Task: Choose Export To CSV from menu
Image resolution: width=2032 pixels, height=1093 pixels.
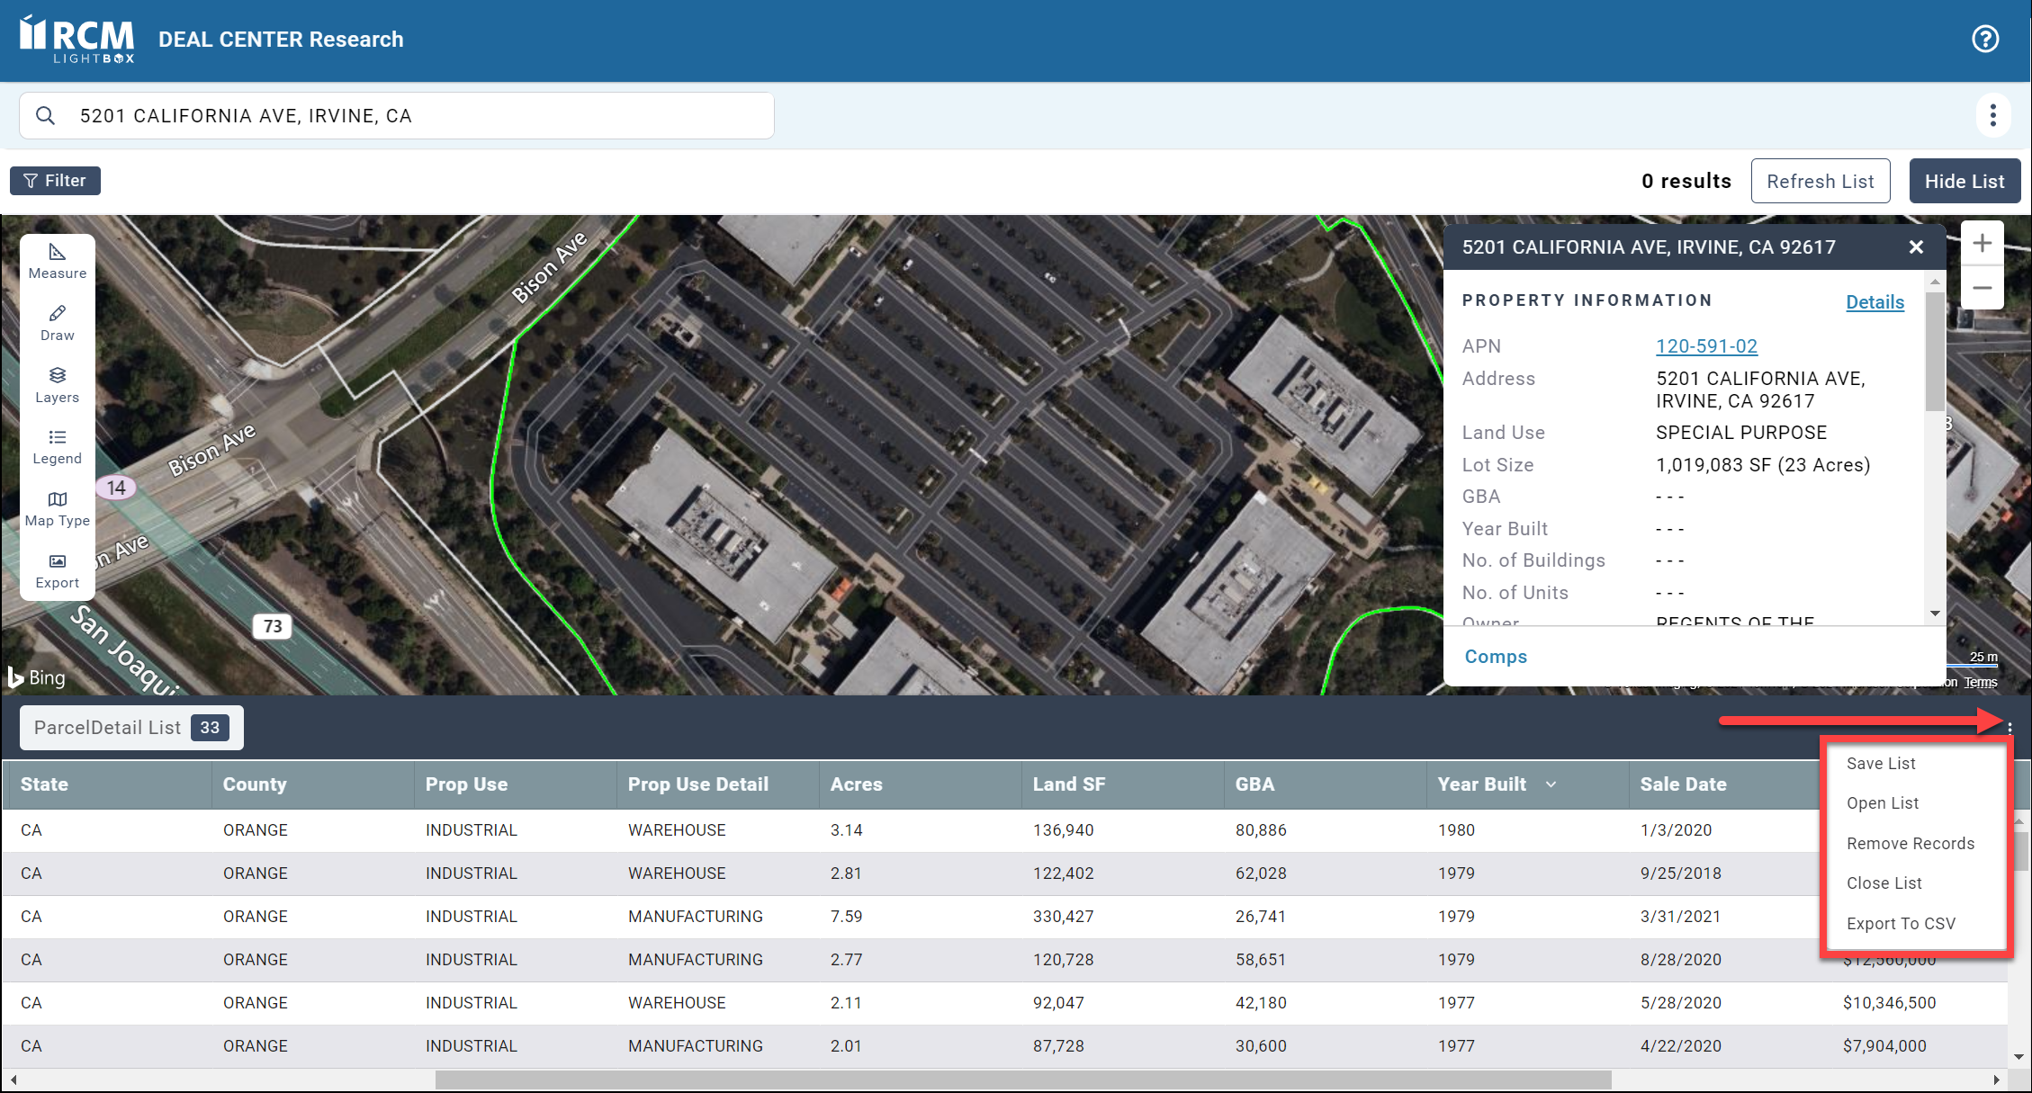Action: [1901, 923]
